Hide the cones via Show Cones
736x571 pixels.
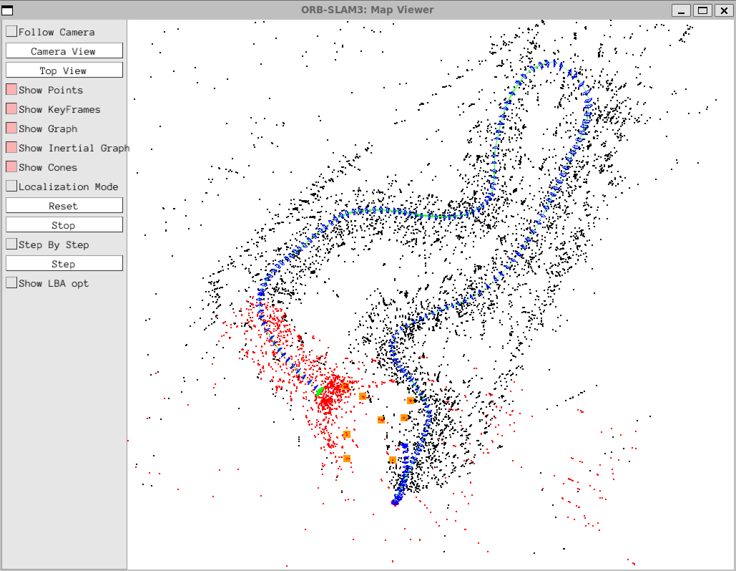pos(11,167)
